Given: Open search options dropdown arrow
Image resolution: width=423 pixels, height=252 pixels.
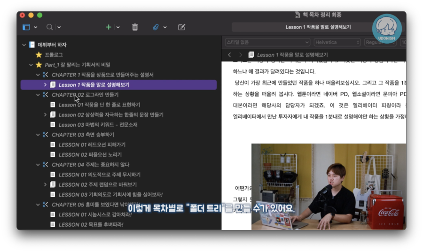Looking at the screenshot, I should pyautogui.click(x=59, y=27).
